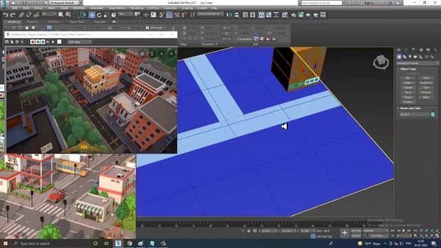Select the Bind to Space Warp tool
The width and height of the screenshot is (441, 248).
36,14
